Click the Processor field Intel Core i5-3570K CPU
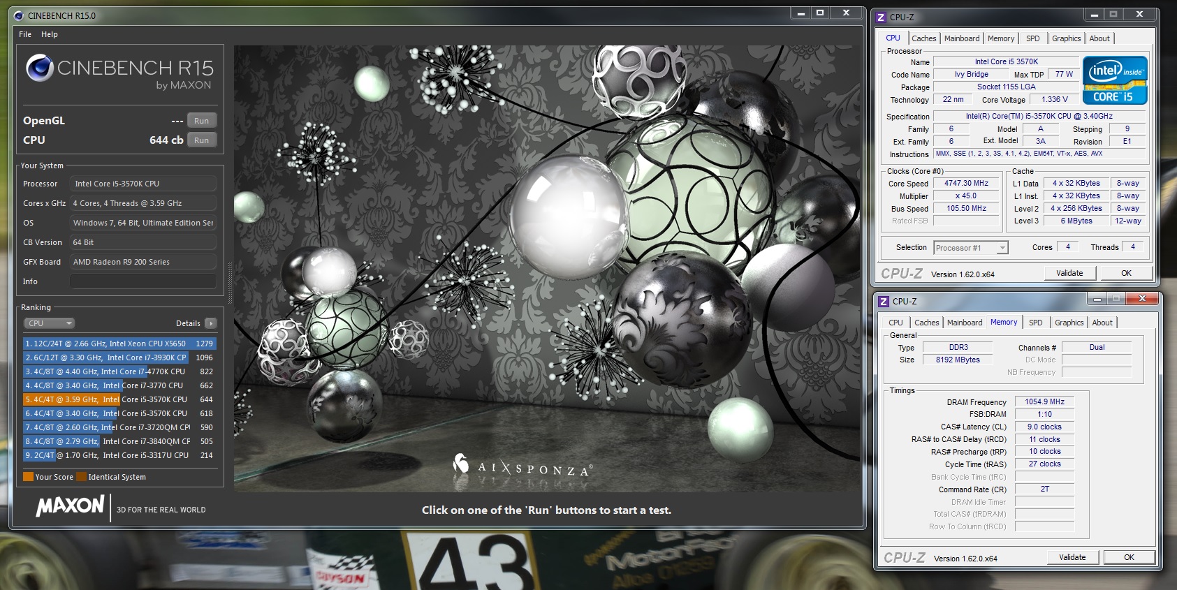Image resolution: width=1177 pixels, height=590 pixels. pyautogui.click(x=142, y=184)
